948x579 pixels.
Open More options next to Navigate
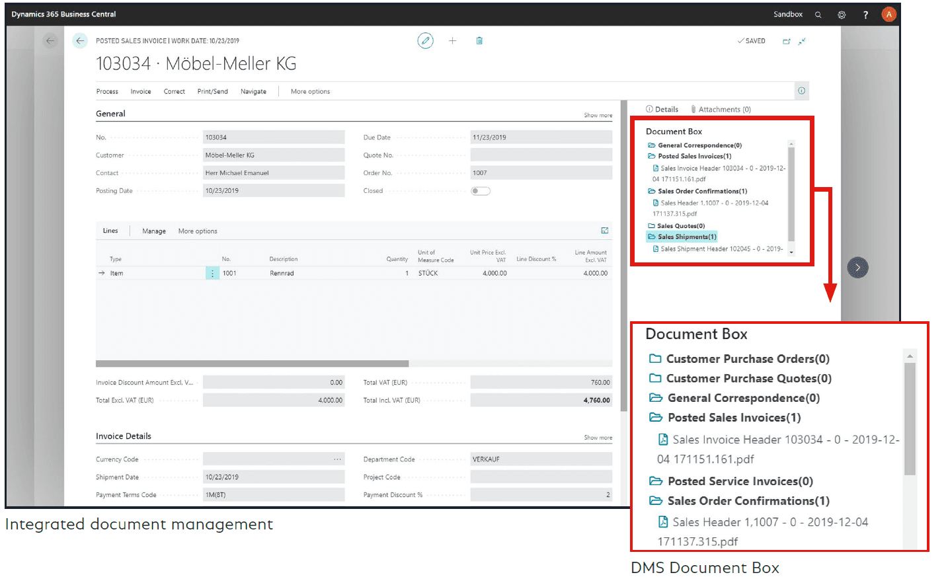pos(311,92)
